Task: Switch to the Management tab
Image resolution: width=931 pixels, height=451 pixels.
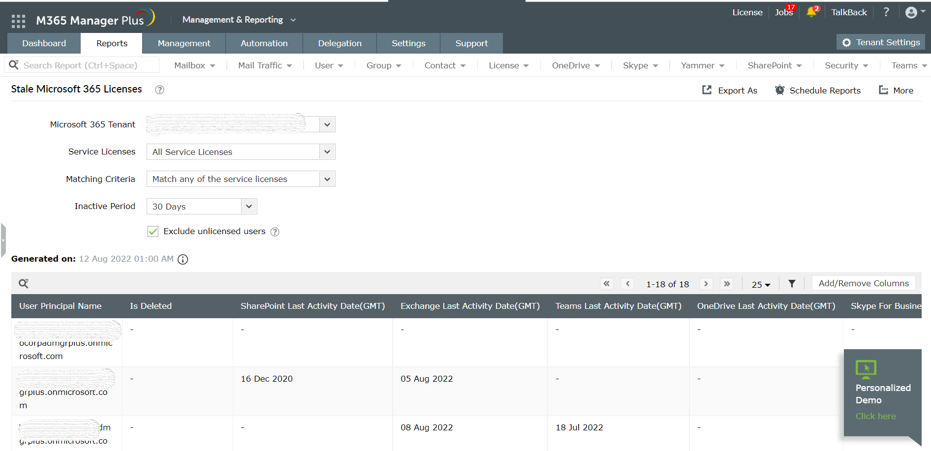Action: [184, 43]
